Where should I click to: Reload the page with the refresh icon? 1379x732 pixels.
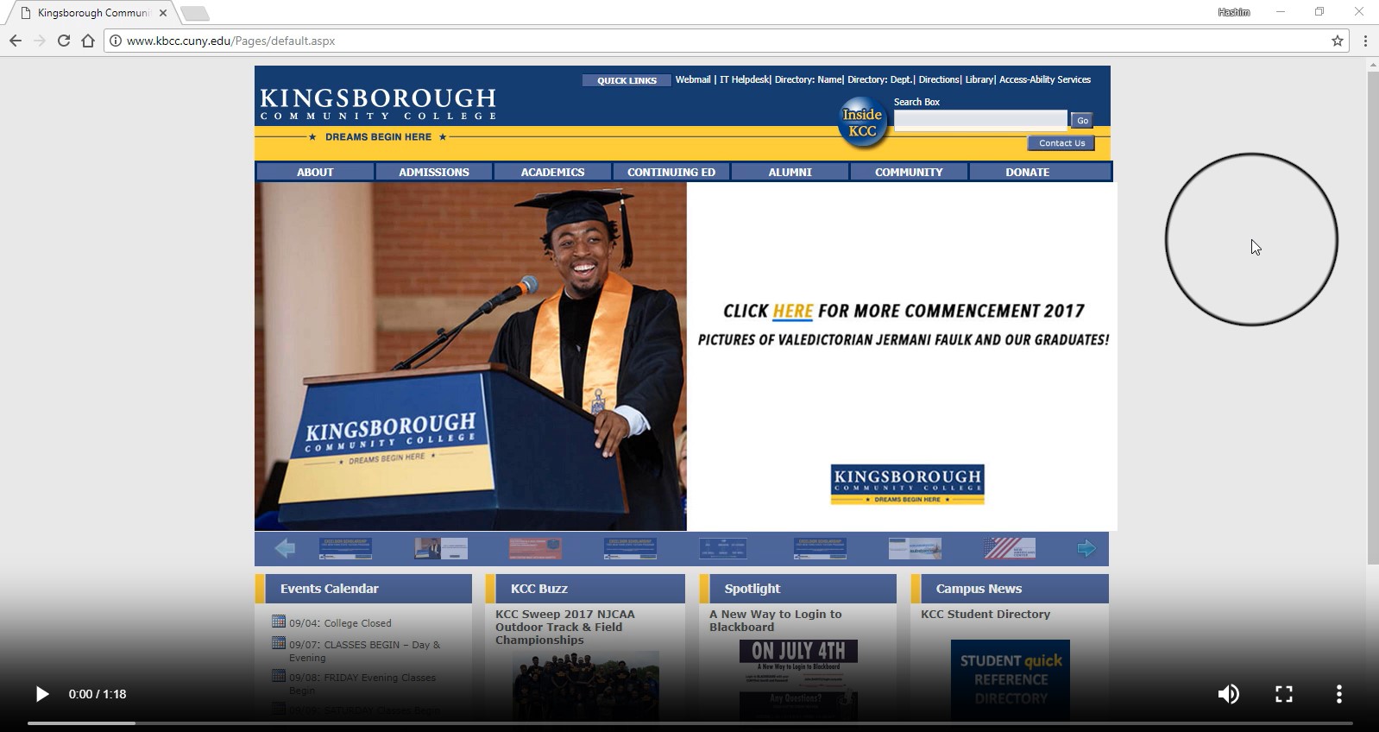(x=64, y=41)
